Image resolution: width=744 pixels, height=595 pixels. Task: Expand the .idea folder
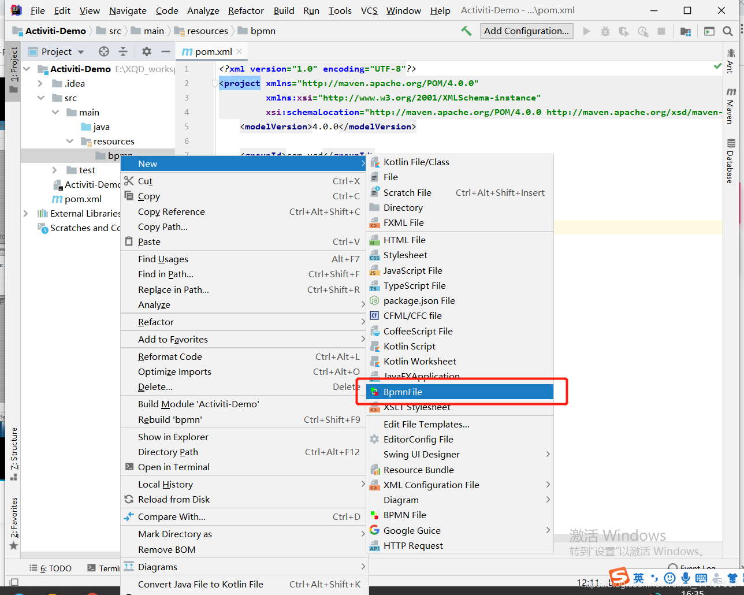(x=40, y=83)
